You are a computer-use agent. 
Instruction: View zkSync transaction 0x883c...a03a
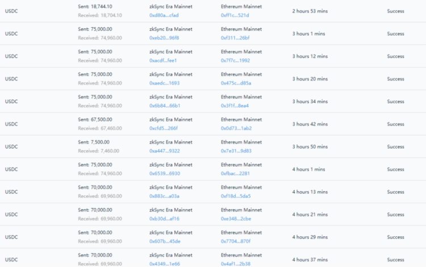164,197
